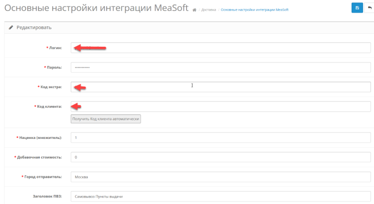Image resolution: width=374 pixels, height=204 pixels.
Task: Focus the Наценка (множитель) field
Action: coord(220,137)
